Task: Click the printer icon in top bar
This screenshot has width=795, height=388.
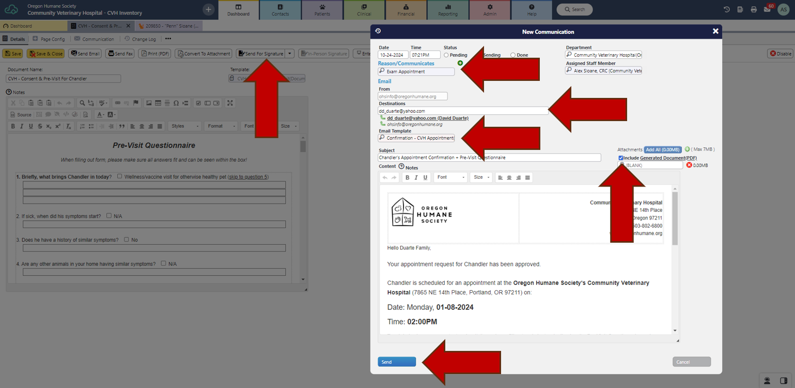Action: coord(754,9)
